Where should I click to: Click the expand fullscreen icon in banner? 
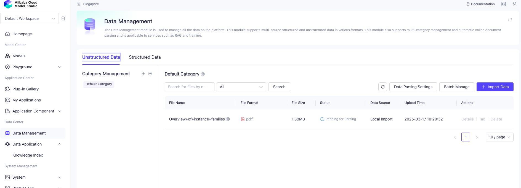click(510, 20)
